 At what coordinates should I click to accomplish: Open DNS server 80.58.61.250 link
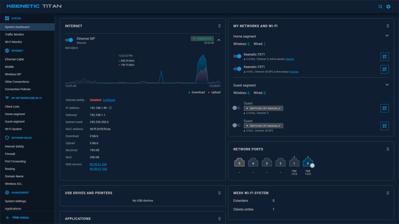pyautogui.click(x=98, y=164)
